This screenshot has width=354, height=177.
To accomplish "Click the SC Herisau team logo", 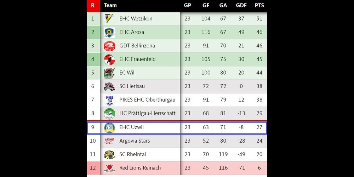I will tap(109, 86).
